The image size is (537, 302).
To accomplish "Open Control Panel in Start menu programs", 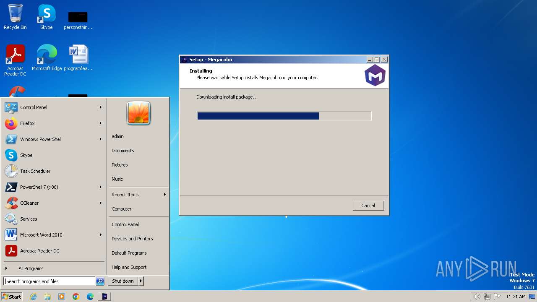I will point(54,107).
